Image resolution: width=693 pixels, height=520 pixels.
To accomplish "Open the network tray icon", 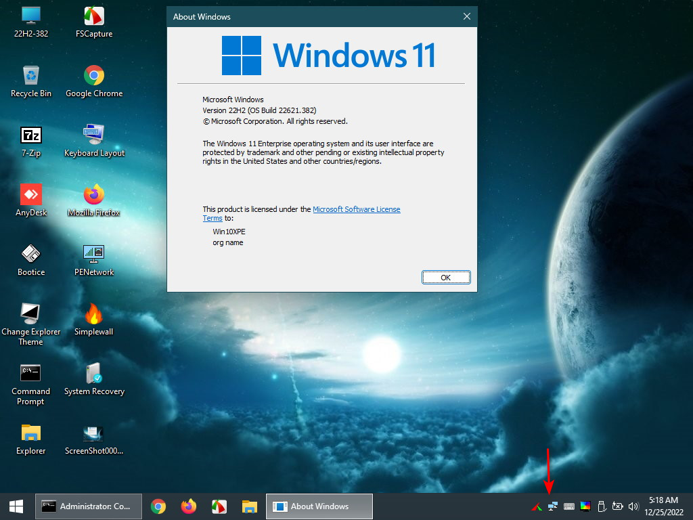I will pyautogui.click(x=552, y=506).
